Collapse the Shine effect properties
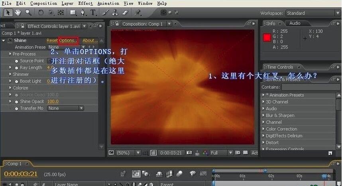This screenshot has width=342, height=186. point(4,40)
